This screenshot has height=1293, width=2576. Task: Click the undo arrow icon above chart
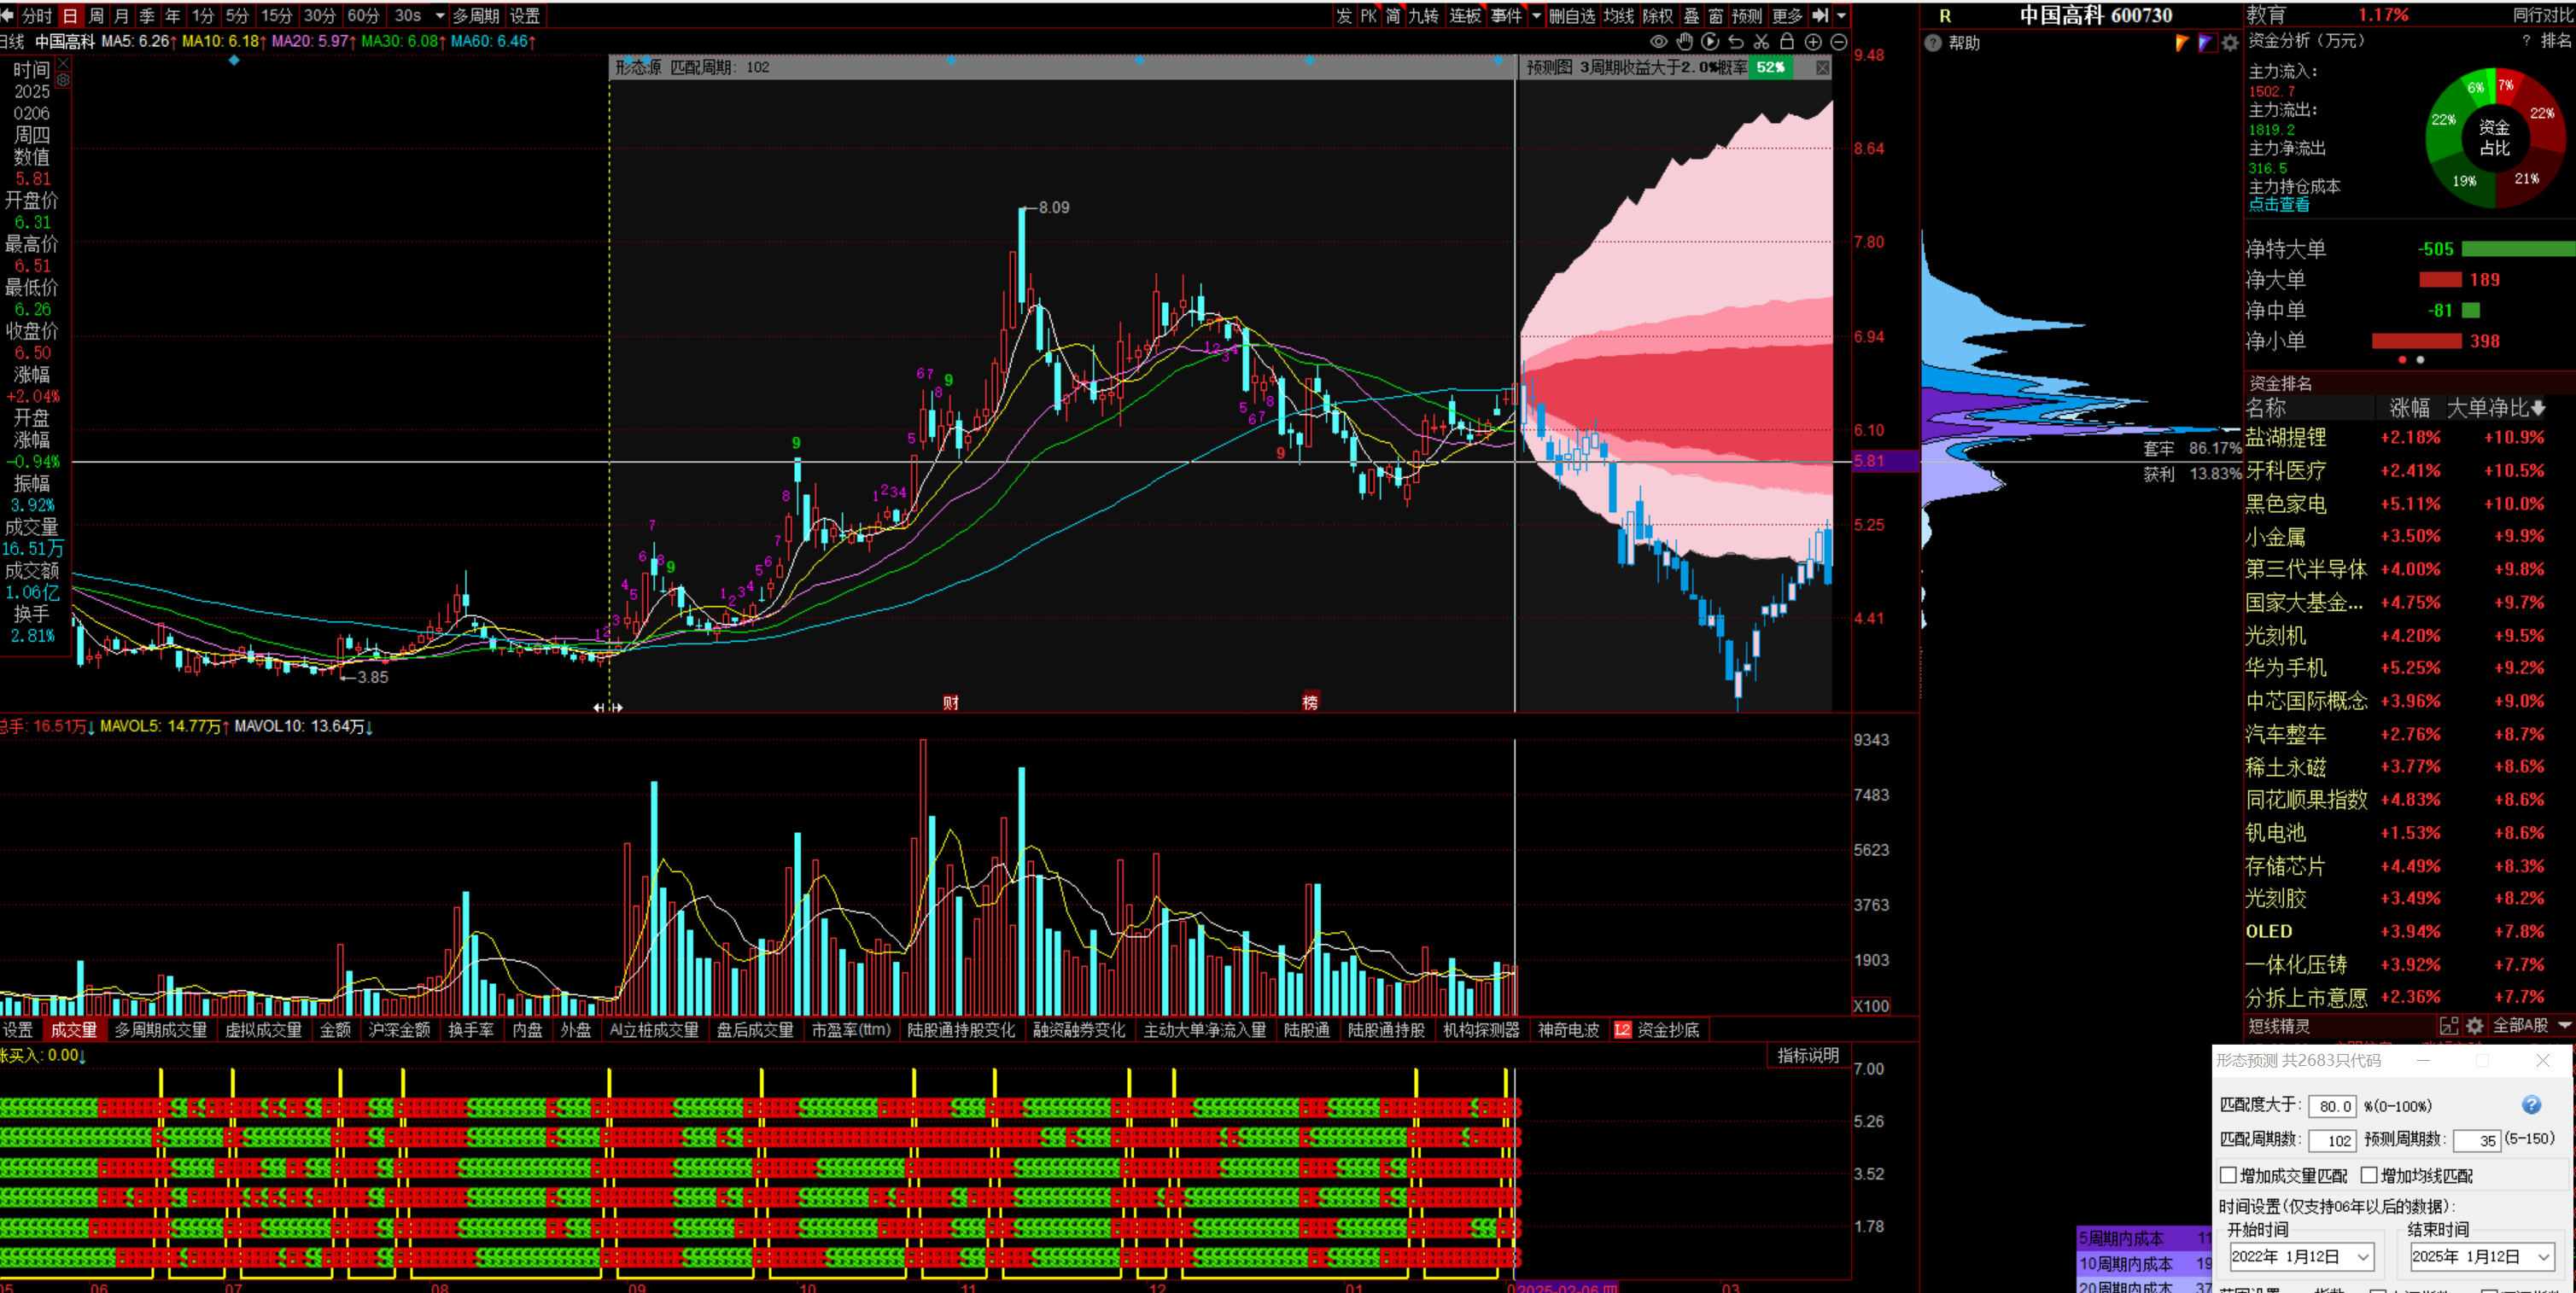tap(1736, 42)
